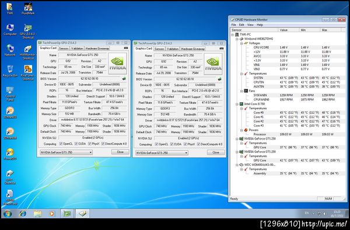Click the Value column header in Hardware Monitor
350x230 pixels.
289,30
